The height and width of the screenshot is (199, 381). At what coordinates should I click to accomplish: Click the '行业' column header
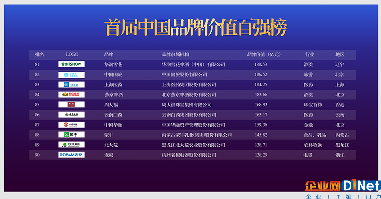310,54
